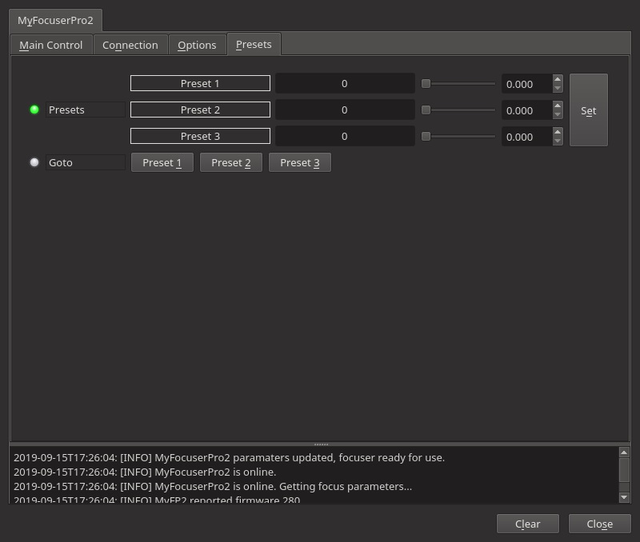Switch to the Main Control tab
The height and width of the screenshot is (542, 640).
click(51, 45)
